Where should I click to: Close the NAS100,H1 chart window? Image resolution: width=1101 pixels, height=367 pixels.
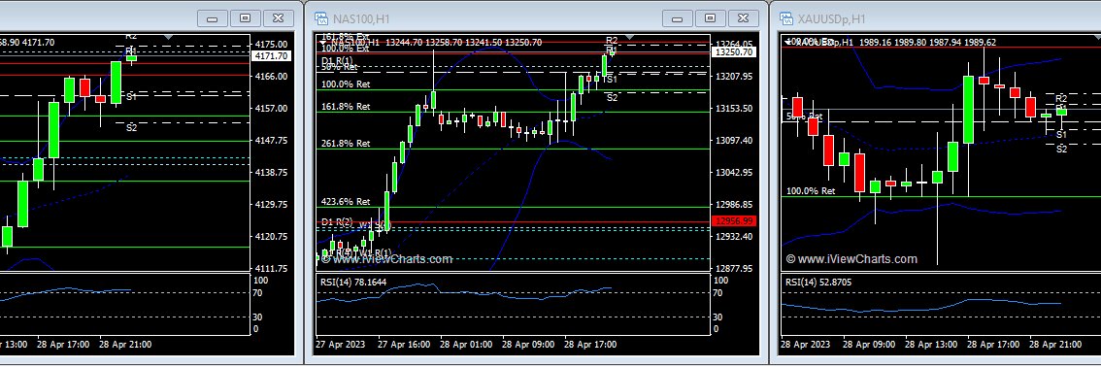743,18
